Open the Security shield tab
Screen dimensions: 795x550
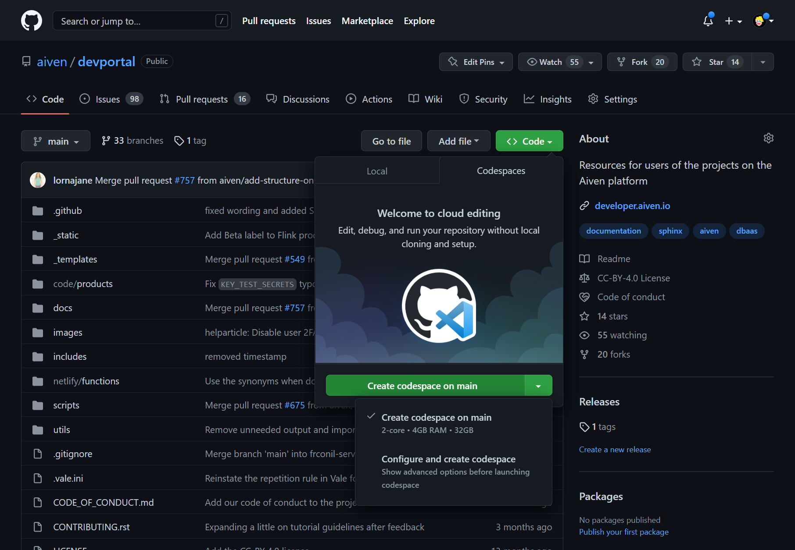[483, 99]
